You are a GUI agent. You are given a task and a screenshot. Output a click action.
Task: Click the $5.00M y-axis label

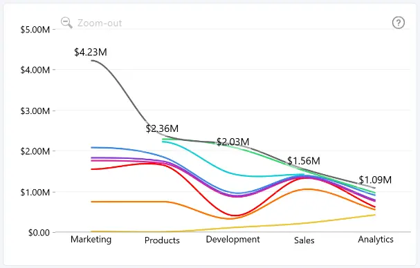tap(35, 30)
